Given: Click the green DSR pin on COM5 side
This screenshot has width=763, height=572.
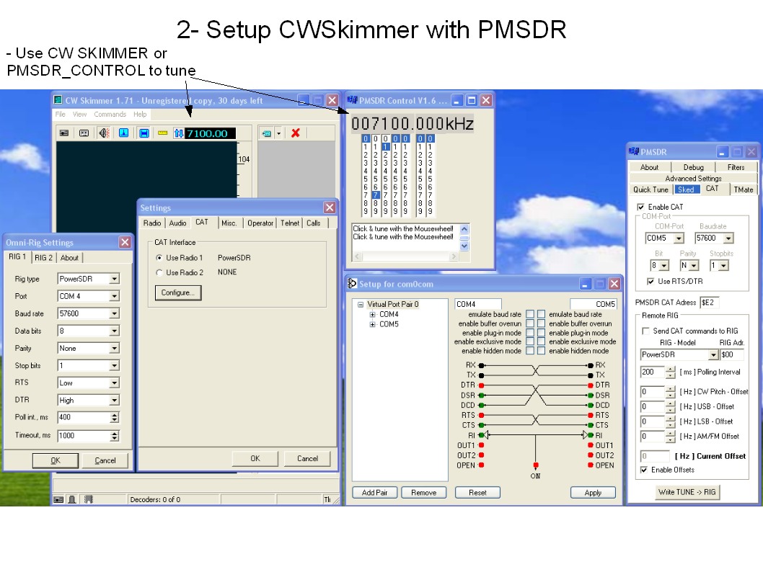Looking at the screenshot, I should (x=591, y=395).
